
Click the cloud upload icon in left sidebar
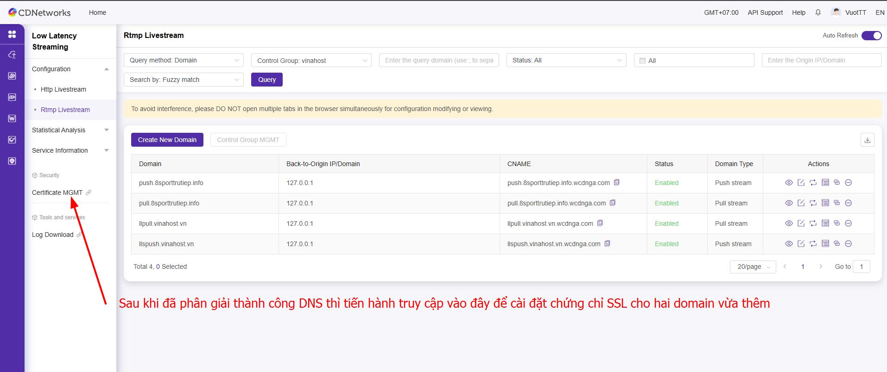(x=12, y=55)
